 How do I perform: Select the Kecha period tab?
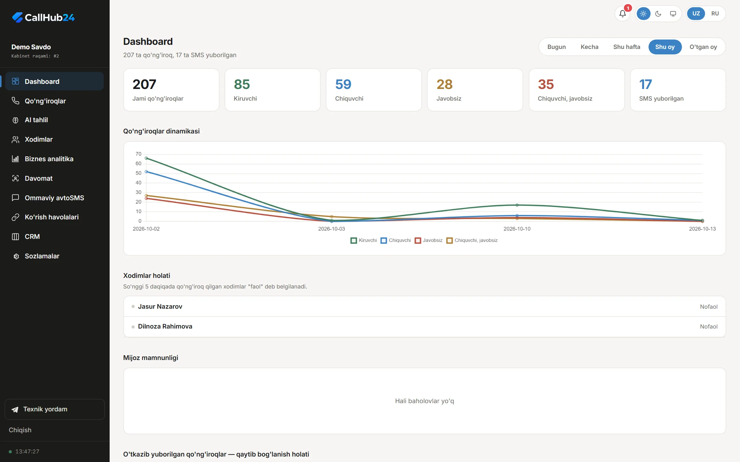pos(589,47)
